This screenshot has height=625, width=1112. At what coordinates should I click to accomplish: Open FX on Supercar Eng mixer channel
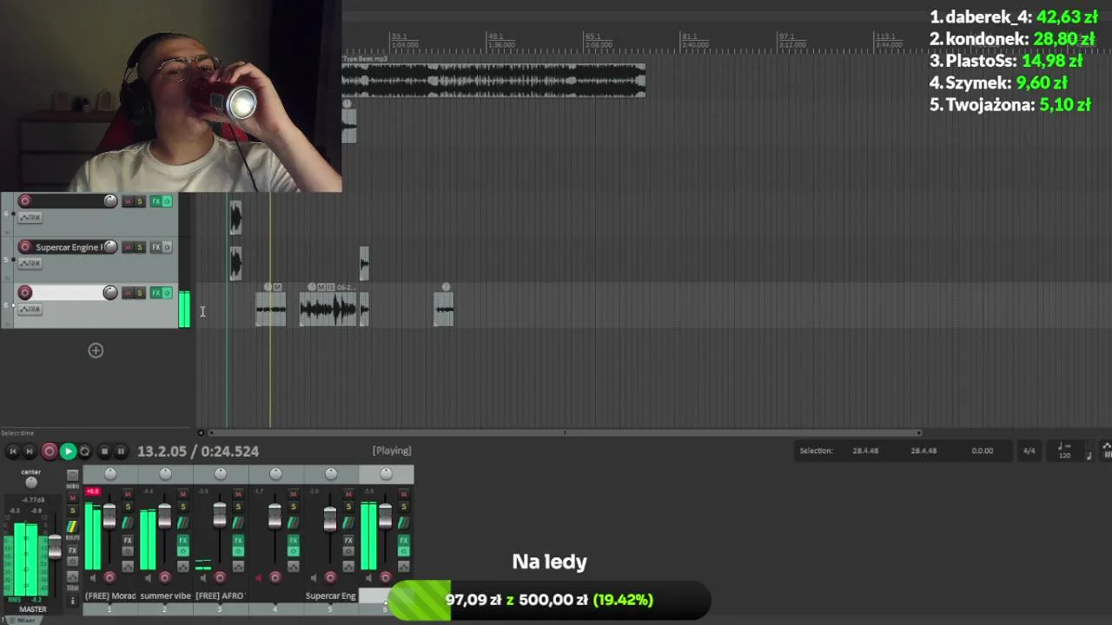point(348,540)
